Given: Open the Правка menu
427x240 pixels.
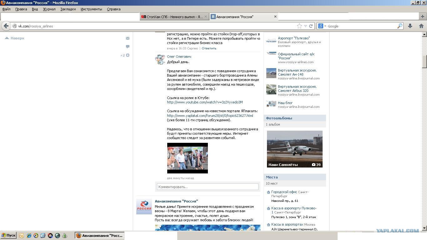Looking at the screenshot, I should [21, 9].
